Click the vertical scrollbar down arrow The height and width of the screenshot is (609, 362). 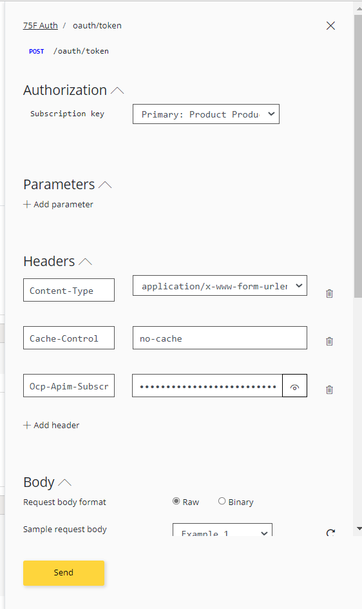pyautogui.click(x=359, y=529)
